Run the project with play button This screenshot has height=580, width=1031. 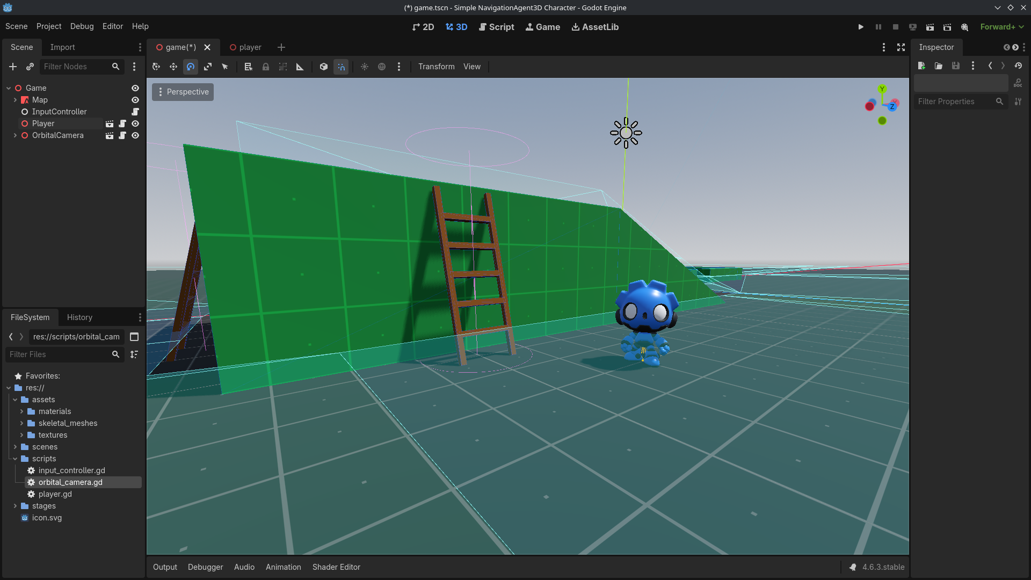point(861,27)
